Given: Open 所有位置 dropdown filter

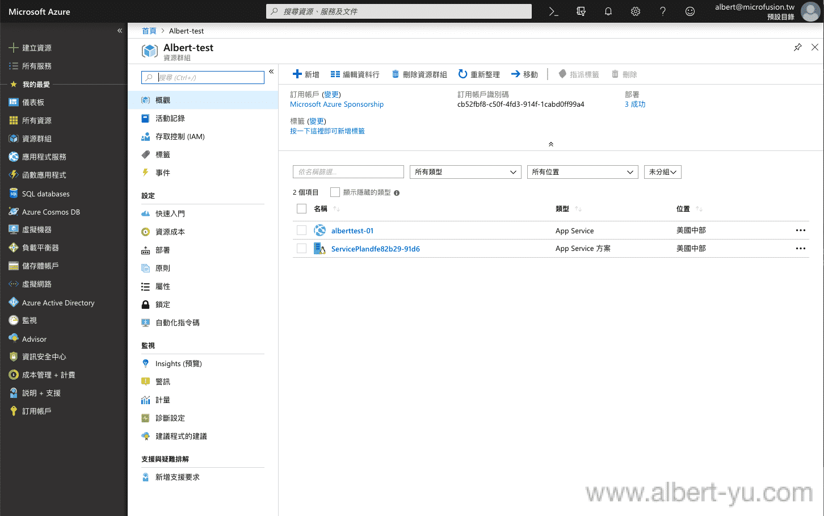Looking at the screenshot, I should (x=582, y=172).
